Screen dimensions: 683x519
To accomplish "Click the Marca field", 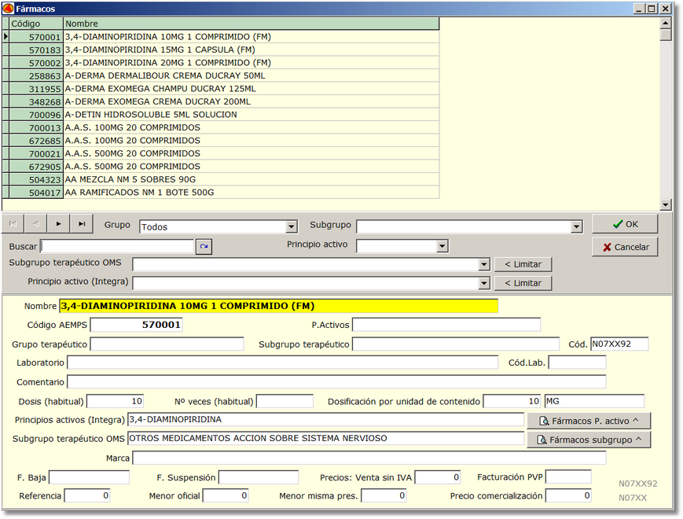I will tap(369, 458).
